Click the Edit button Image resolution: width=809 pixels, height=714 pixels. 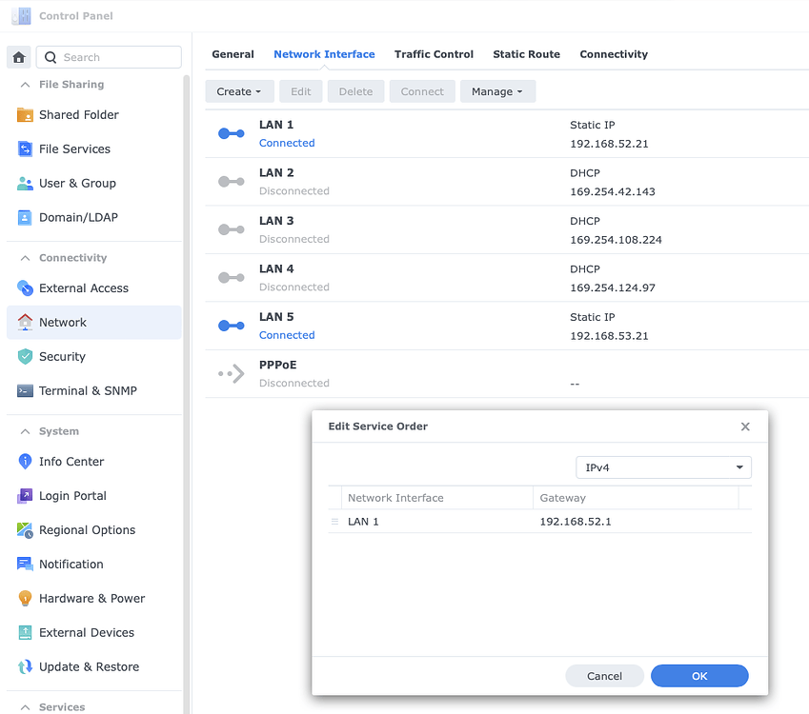[x=301, y=91]
